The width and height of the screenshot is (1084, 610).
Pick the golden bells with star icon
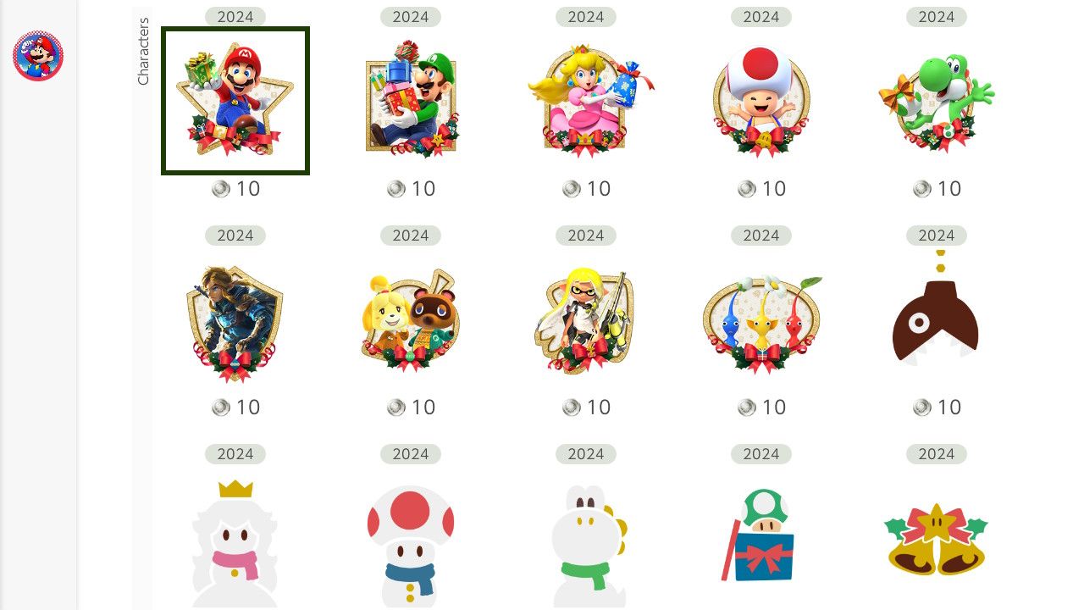point(937,540)
